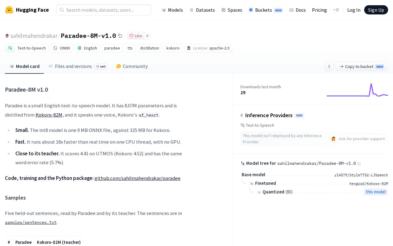Image resolution: width=393 pixels, height=246 pixels.
Task: Open the like count 0
Action: 147,36
